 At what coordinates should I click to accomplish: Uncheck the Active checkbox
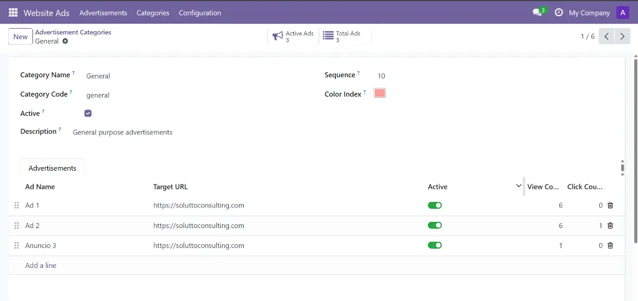pyautogui.click(x=88, y=113)
